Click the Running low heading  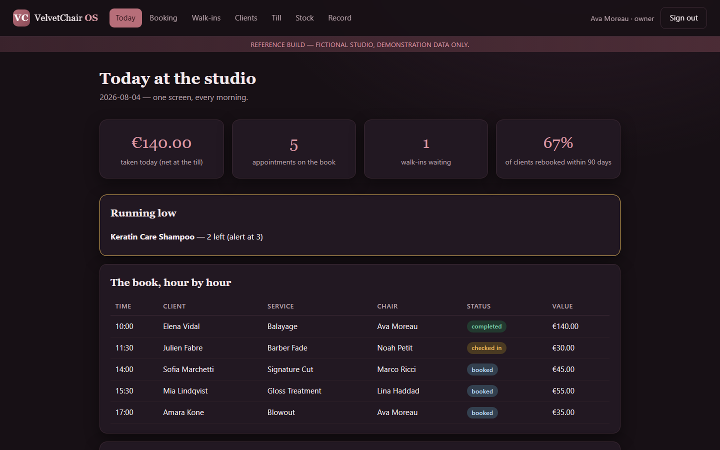[143, 213]
